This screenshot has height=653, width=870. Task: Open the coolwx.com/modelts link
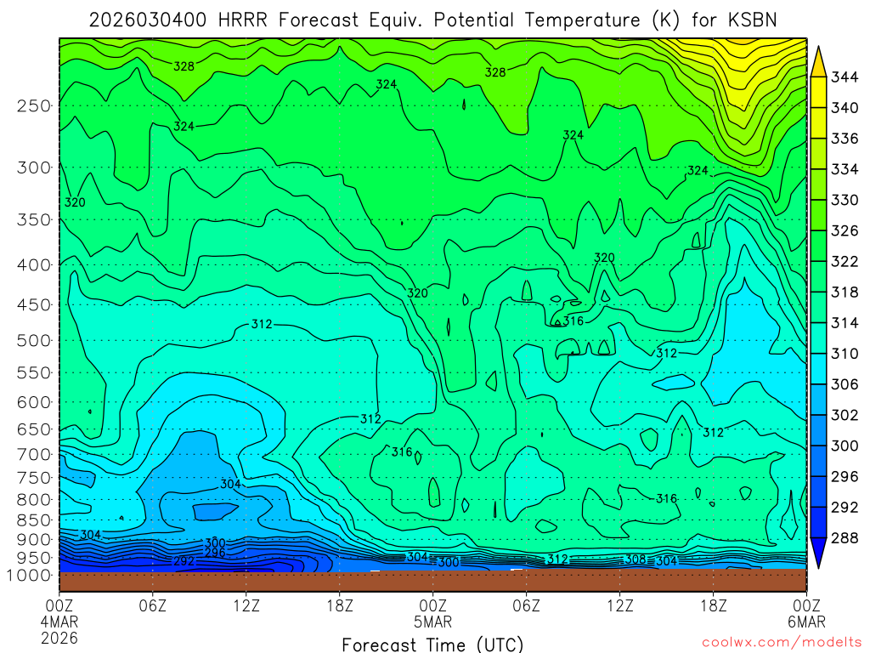point(782,643)
